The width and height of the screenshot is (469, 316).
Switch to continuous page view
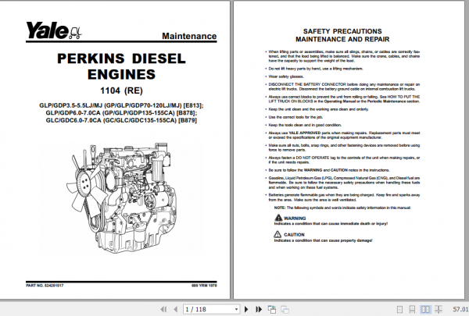pyautogui.click(x=412, y=310)
